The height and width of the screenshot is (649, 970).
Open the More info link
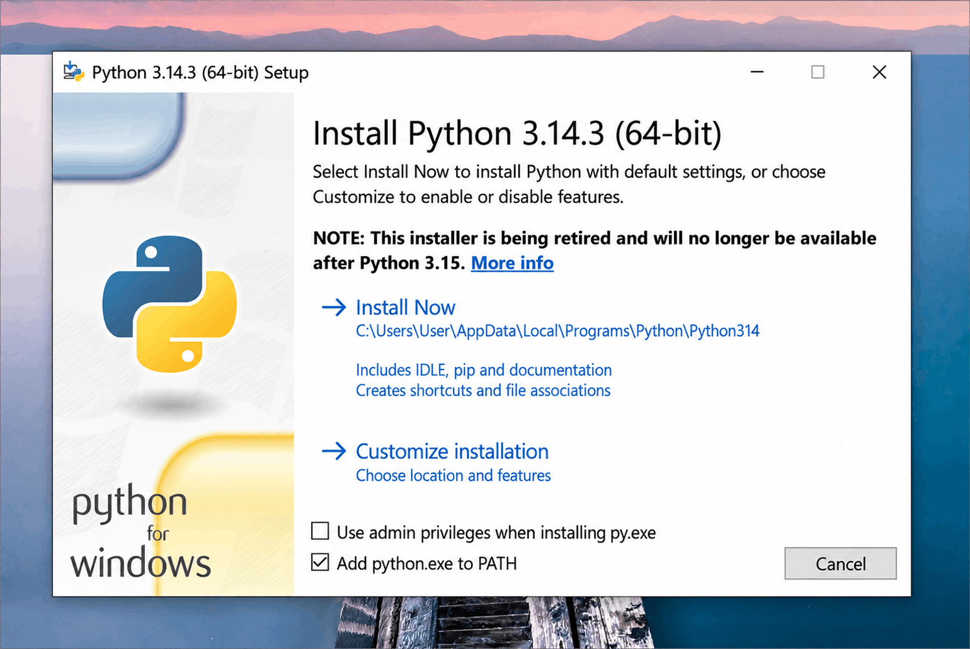click(512, 262)
